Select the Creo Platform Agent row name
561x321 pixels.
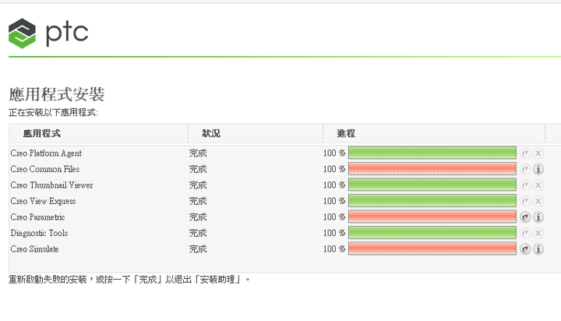[46, 153]
